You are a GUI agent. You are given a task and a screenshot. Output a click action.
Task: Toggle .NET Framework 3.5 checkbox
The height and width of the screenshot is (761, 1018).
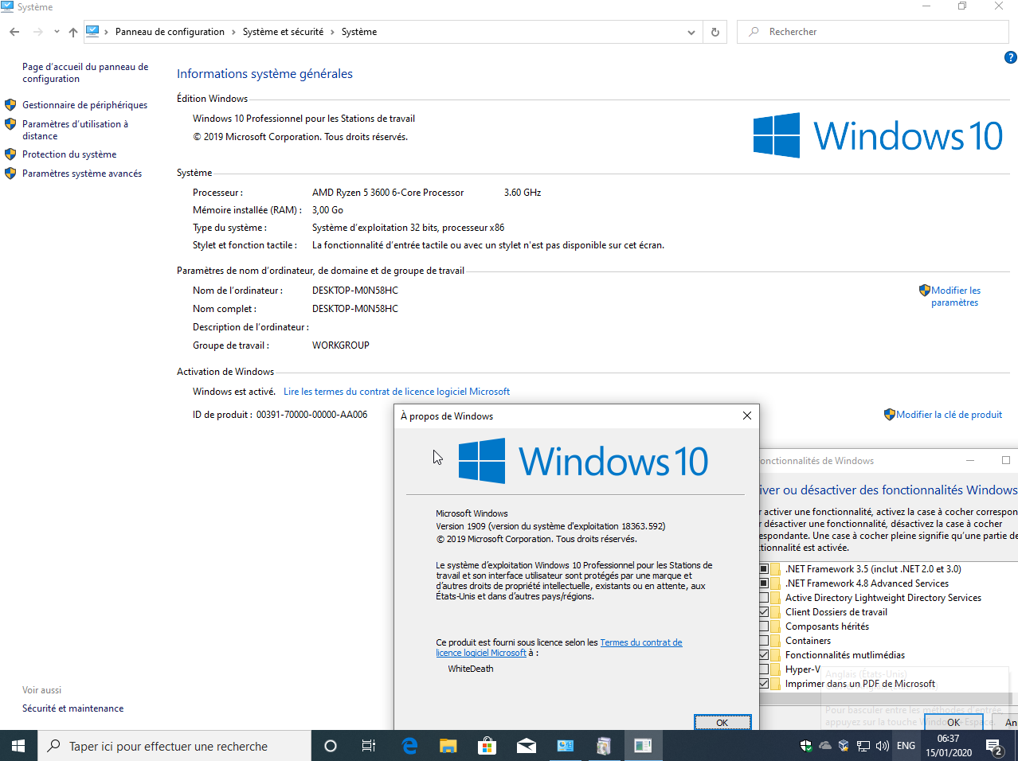(x=764, y=569)
